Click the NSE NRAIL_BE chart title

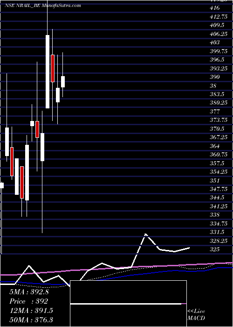(43, 6)
